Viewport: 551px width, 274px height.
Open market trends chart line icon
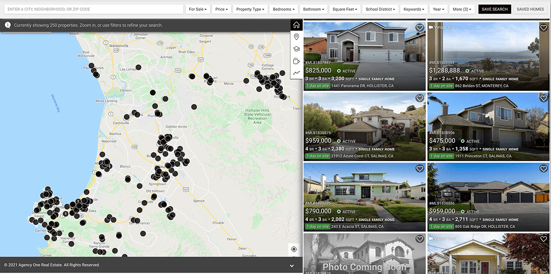coord(297,73)
